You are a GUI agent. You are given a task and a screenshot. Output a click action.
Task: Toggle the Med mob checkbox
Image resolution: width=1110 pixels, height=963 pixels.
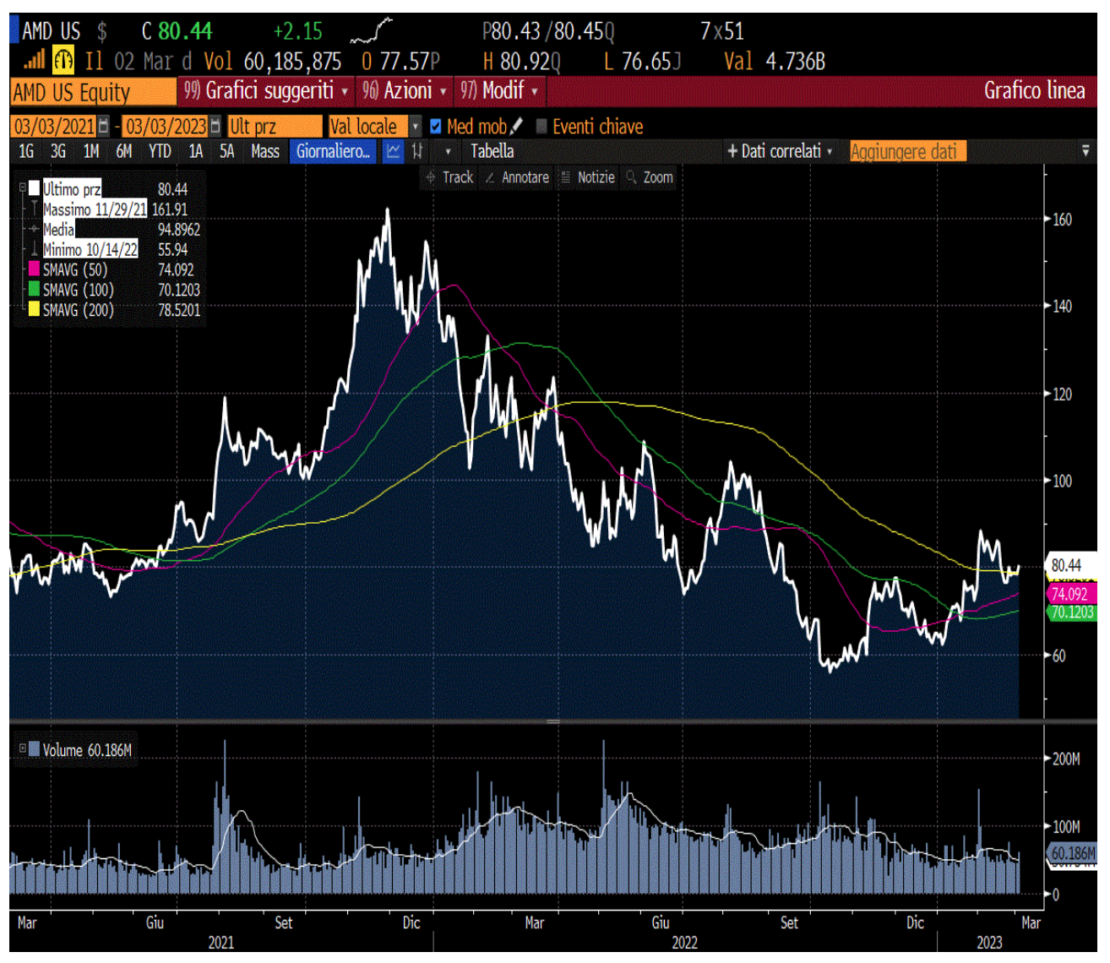436,127
